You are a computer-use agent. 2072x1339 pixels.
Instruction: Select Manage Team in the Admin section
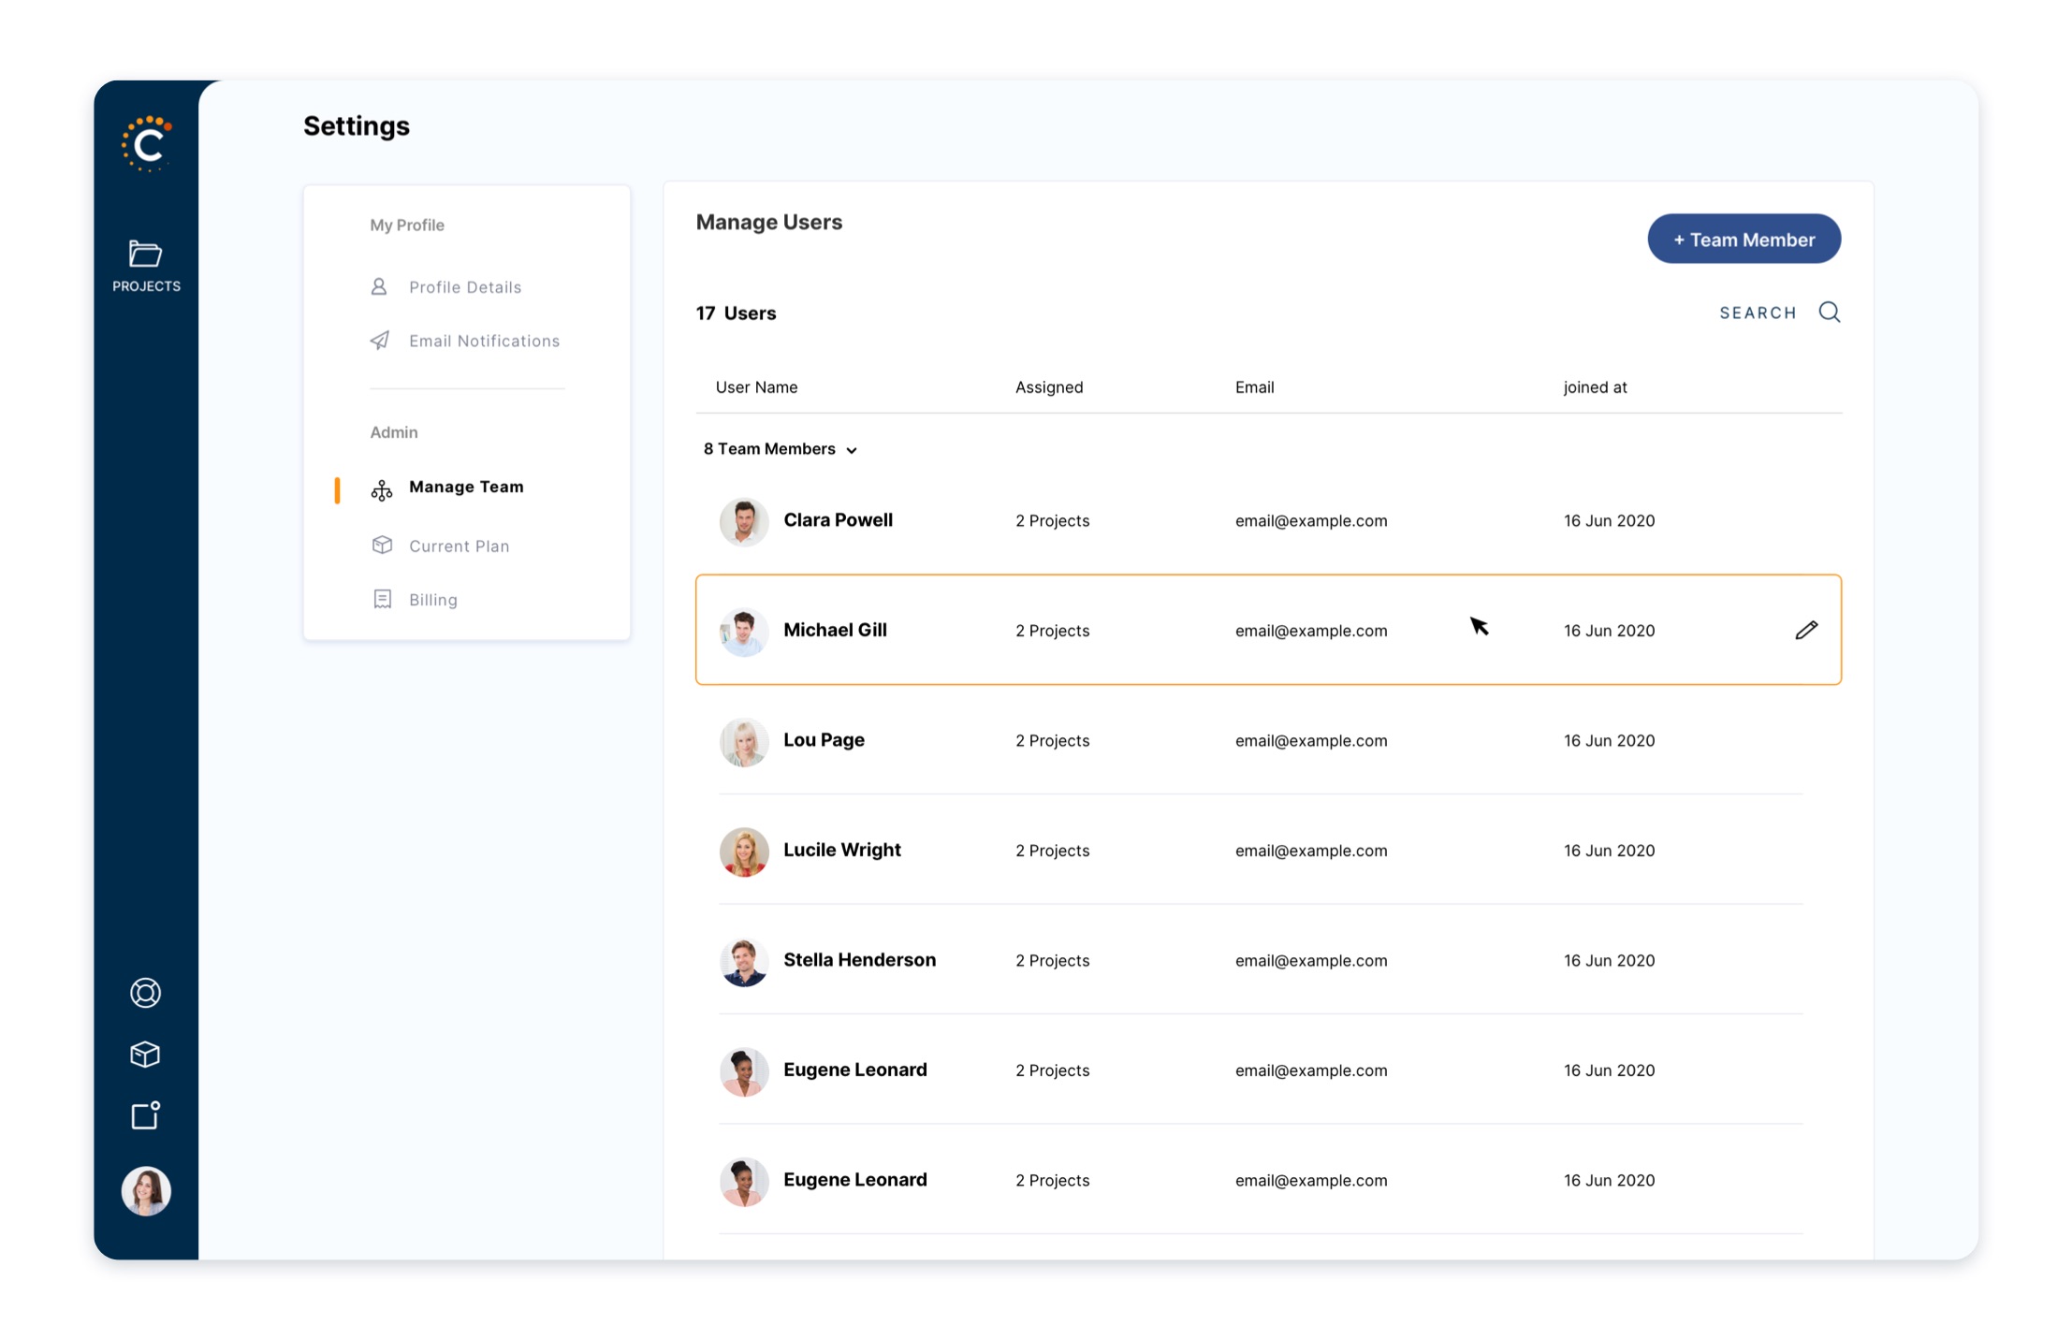point(466,487)
